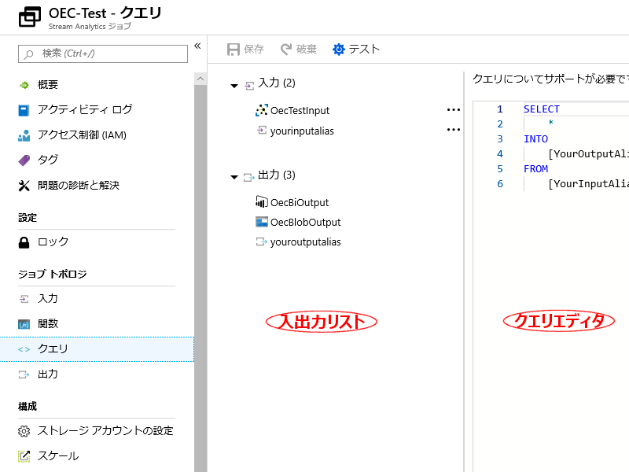Click the OecBlobOutput blob storage icon
Viewport: 629px width, 472px height.
262,222
